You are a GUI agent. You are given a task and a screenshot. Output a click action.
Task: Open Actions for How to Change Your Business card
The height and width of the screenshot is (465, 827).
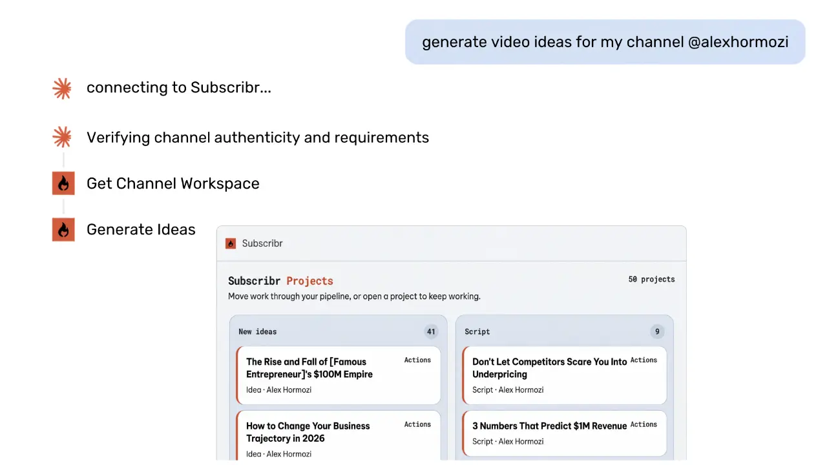[417, 425]
